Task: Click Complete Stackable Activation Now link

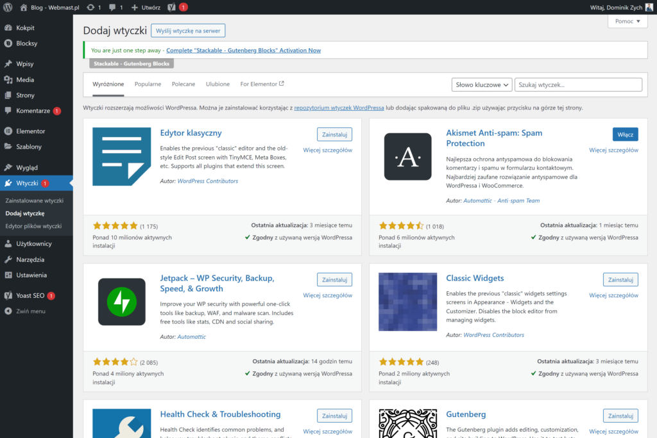Action: (243, 50)
